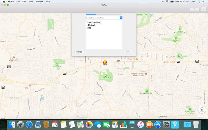Open Contacts book icon in dock
The width and height of the screenshot is (208, 130).
(46, 125)
